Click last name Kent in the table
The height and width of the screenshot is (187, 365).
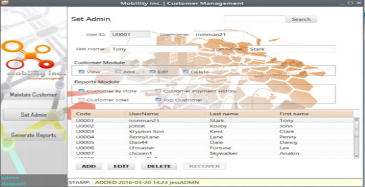click(x=216, y=131)
